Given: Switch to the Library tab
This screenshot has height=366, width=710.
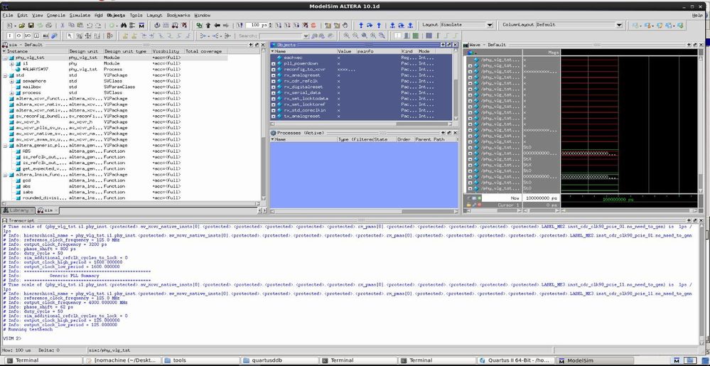Looking at the screenshot, I should [18, 210].
